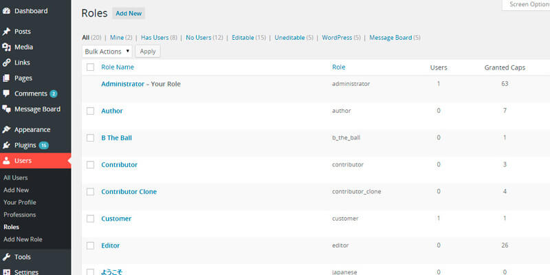Open the Customer role
550x275 pixels.
116,219
